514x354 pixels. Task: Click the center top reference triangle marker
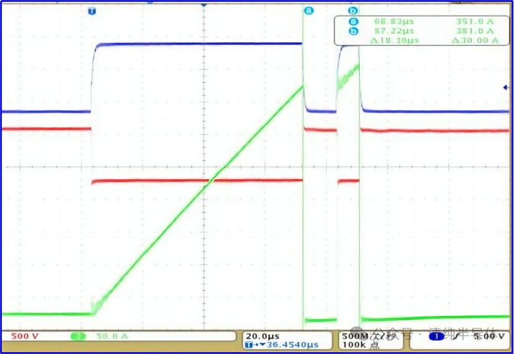[x=204, y=6]
